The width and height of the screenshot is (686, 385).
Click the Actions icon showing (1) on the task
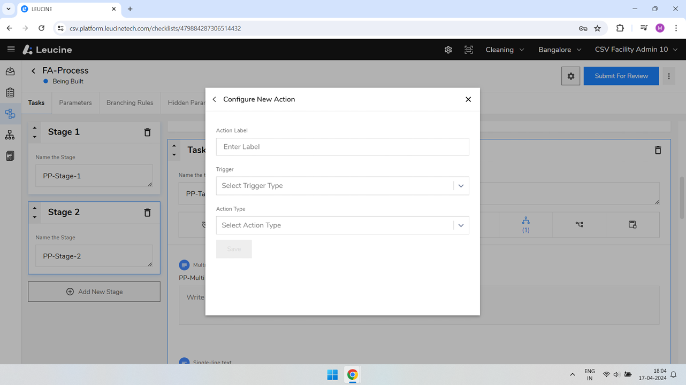pos(525,224)
